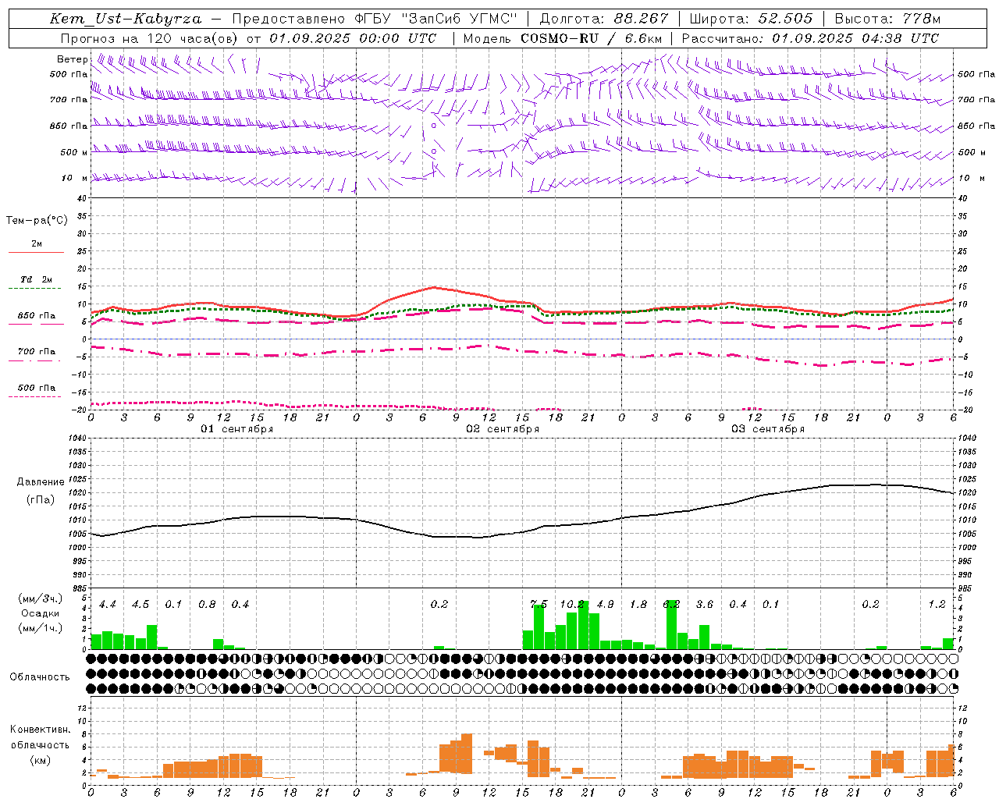Click the latitude value Широта: 52.505
999x799 pixels.
pos(751,19)
